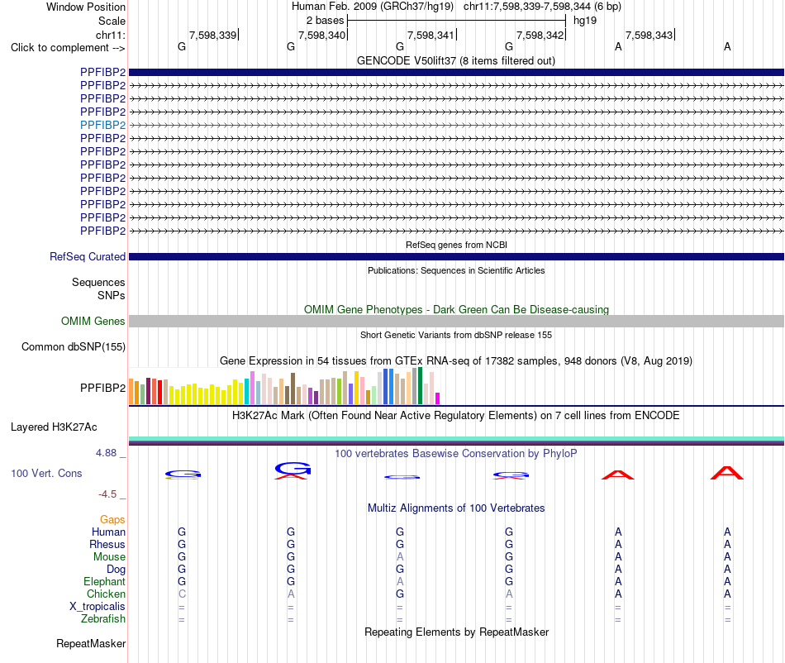Select the Rhesus alignment row label

[x=107, y=544]
